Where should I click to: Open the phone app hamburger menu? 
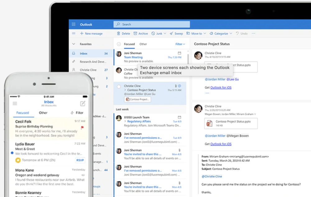point(15,103)
